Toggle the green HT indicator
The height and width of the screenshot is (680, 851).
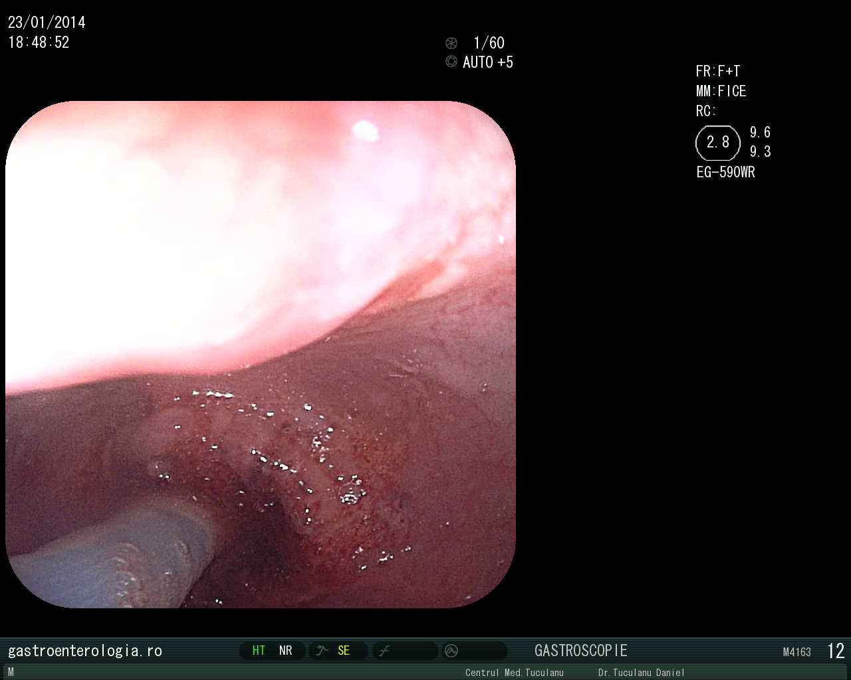(x=259, y=651)
